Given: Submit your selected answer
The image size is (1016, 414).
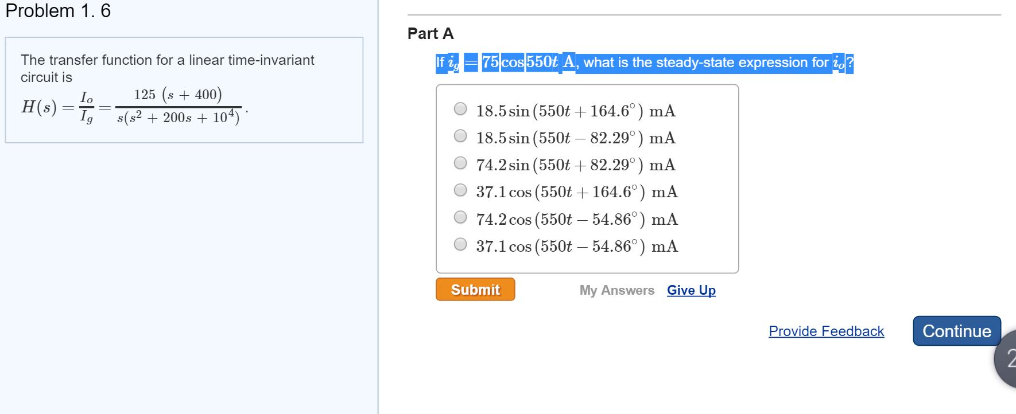Looking at the screenshot, I should click(x=475, y=290).
